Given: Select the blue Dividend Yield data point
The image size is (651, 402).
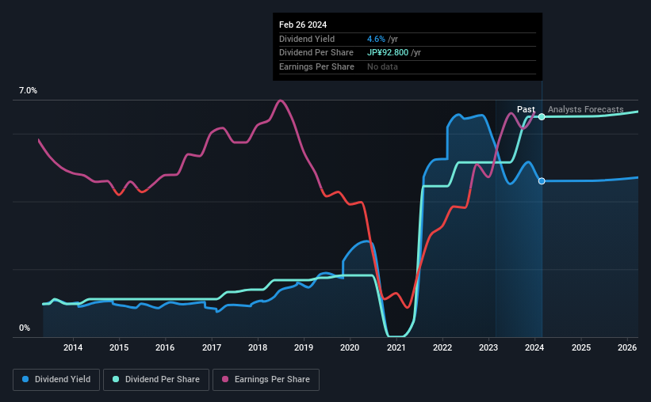Looking at the screenshot, I should pyautogui.click(x=542, y=181).
